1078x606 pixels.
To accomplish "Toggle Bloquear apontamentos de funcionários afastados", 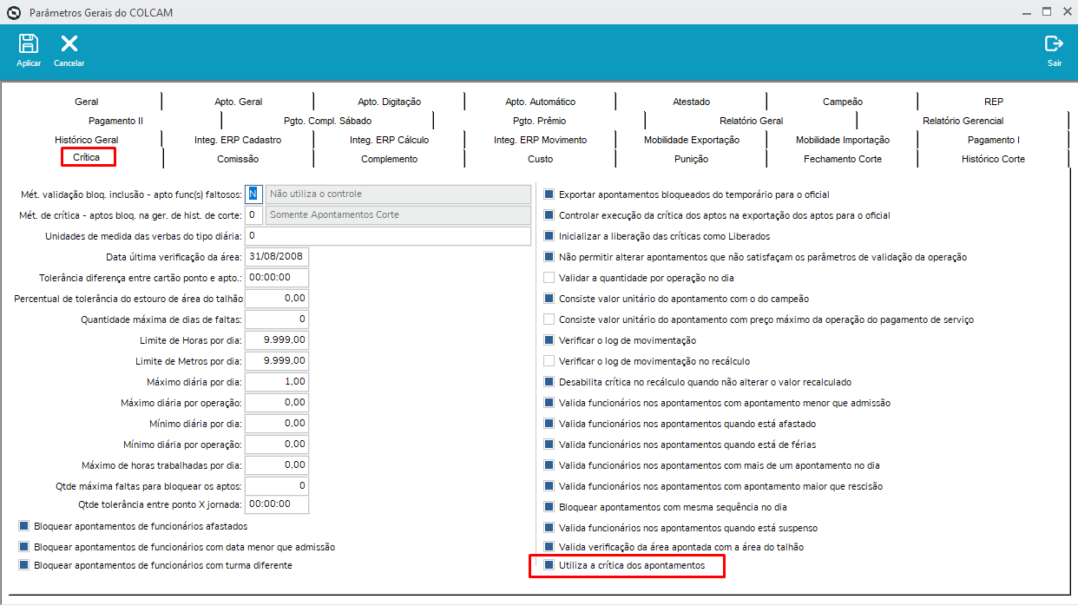I will (23, 526).
